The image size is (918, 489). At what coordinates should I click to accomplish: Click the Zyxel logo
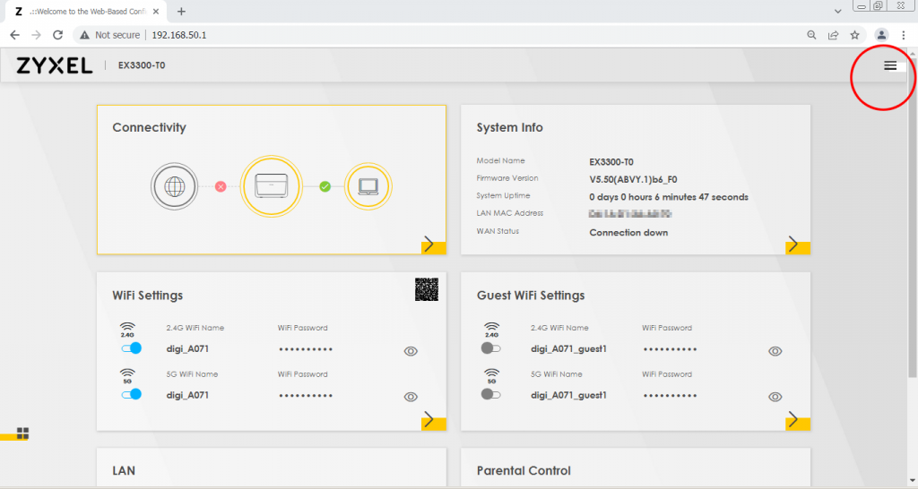pos(54,65)
